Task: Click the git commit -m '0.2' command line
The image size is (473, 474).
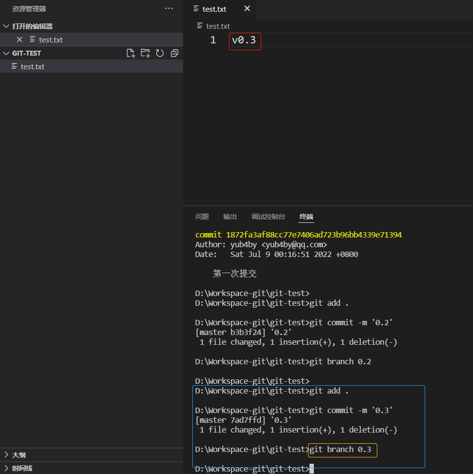Action: coord(294,322)
